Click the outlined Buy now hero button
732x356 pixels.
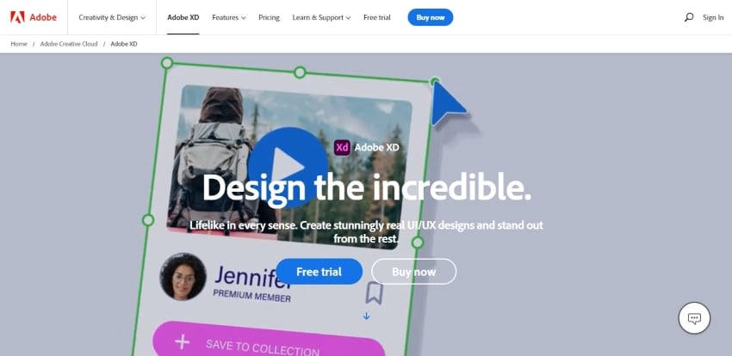click(413, 272)
